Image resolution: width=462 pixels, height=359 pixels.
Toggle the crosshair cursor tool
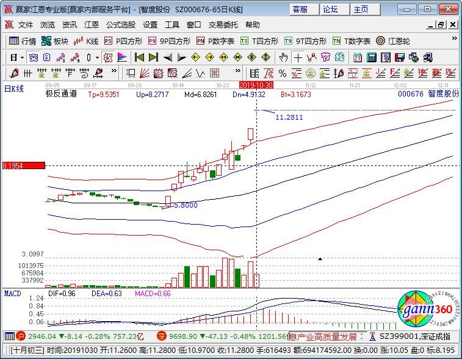[x=298, y=57]
